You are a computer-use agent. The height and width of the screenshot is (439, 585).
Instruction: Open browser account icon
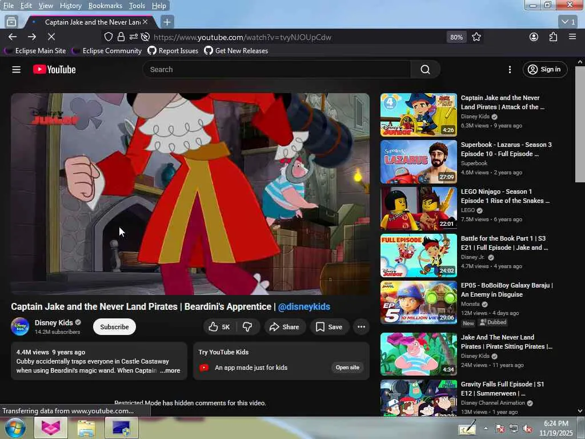click(x=534, y=37)
